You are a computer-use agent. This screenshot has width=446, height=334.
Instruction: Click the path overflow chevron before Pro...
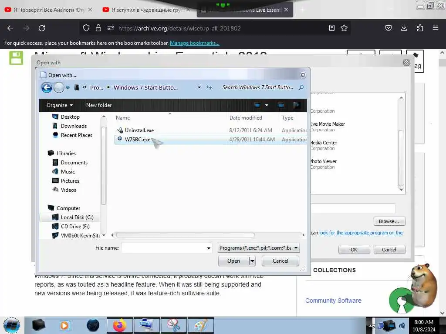click(84, 87)
